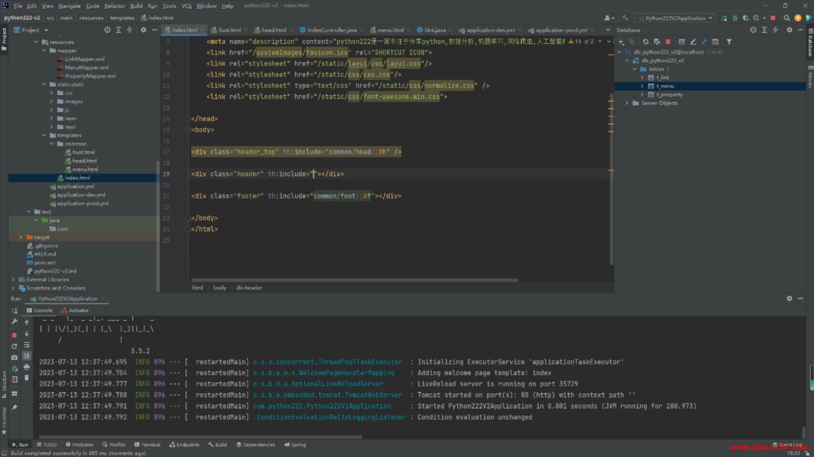
Task: Stop the running application in Run panel
Action: point(14,335)
